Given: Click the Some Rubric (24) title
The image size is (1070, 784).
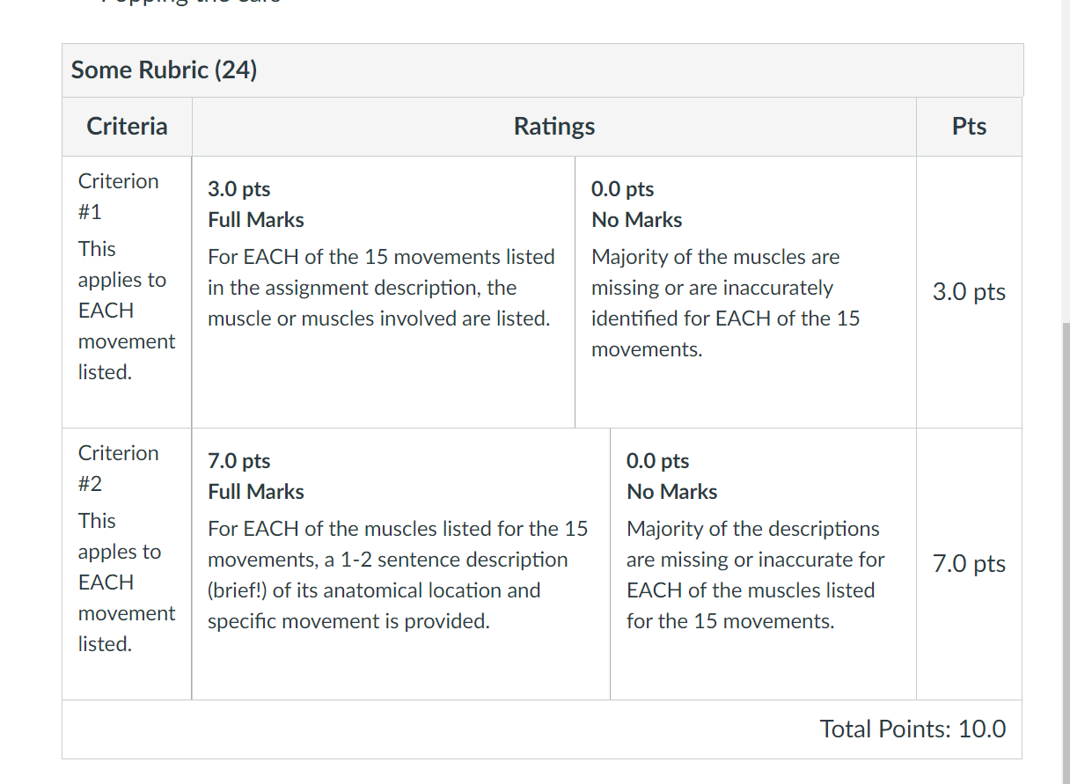Looking at the screenshot, I should click(x=164, y=70).
